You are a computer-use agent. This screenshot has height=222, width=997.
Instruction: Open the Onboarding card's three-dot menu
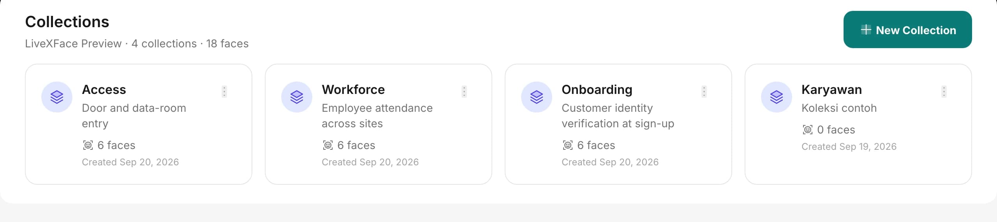coord(704,92)
